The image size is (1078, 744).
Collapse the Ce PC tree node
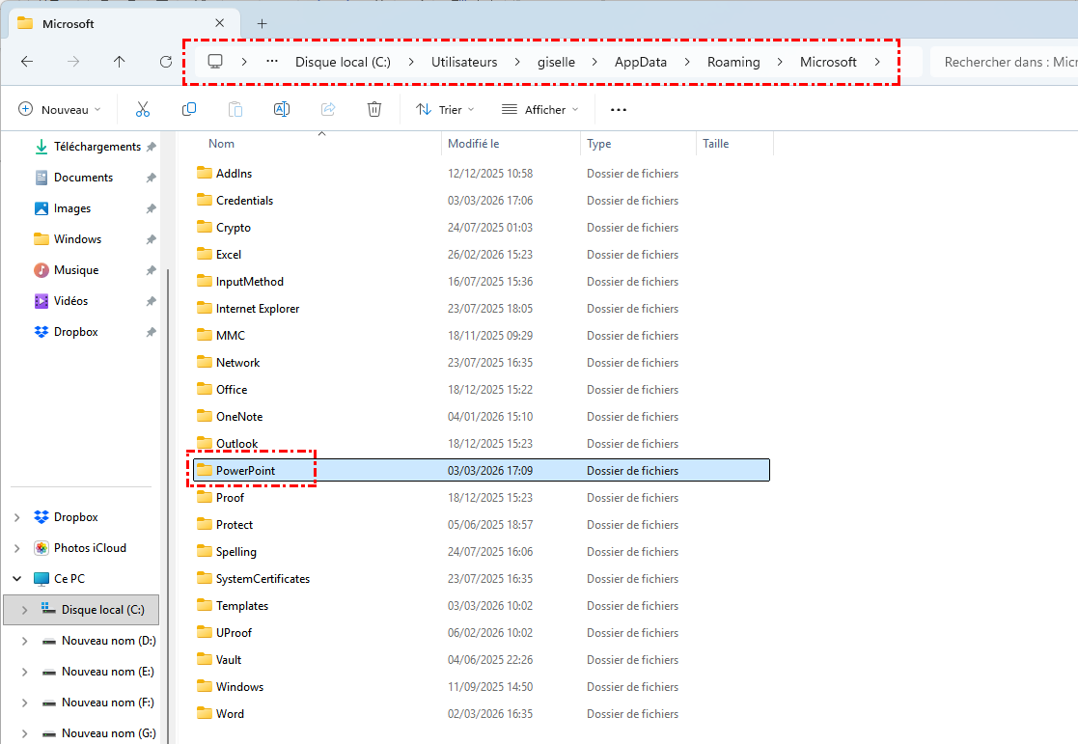pyautogui.click(x=17, y=579)
